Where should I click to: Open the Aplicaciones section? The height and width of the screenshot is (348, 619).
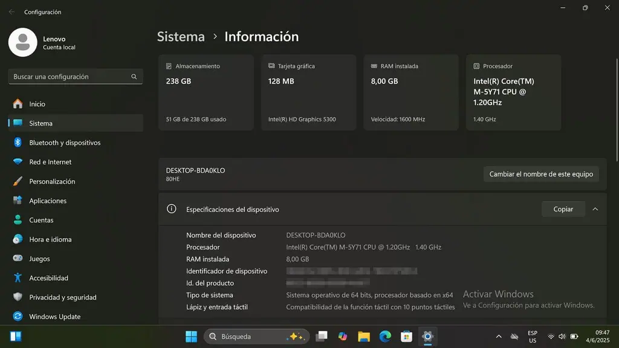coord(76,201)
